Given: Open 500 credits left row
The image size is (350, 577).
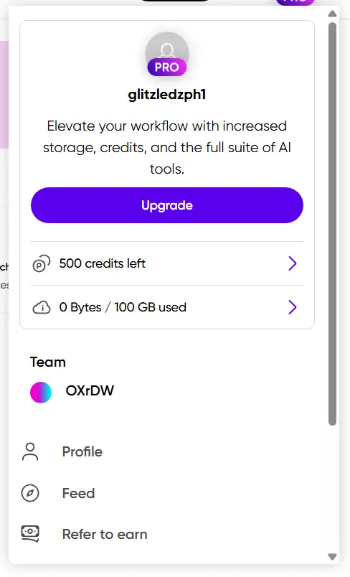Looking at the screenshot, I should click(x=167, y=263).
